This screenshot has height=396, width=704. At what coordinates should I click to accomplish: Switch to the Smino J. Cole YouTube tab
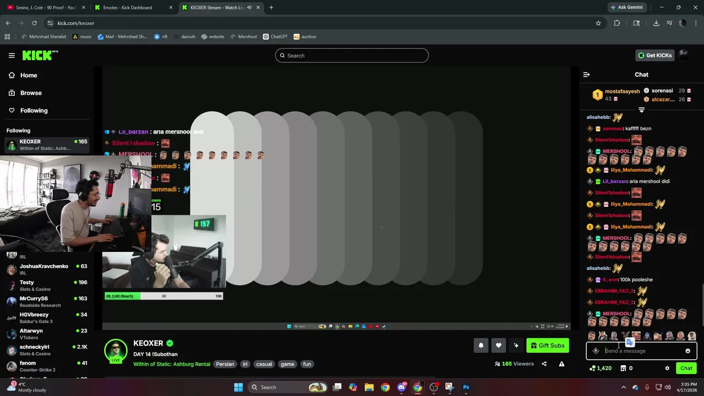click(46, 8)
